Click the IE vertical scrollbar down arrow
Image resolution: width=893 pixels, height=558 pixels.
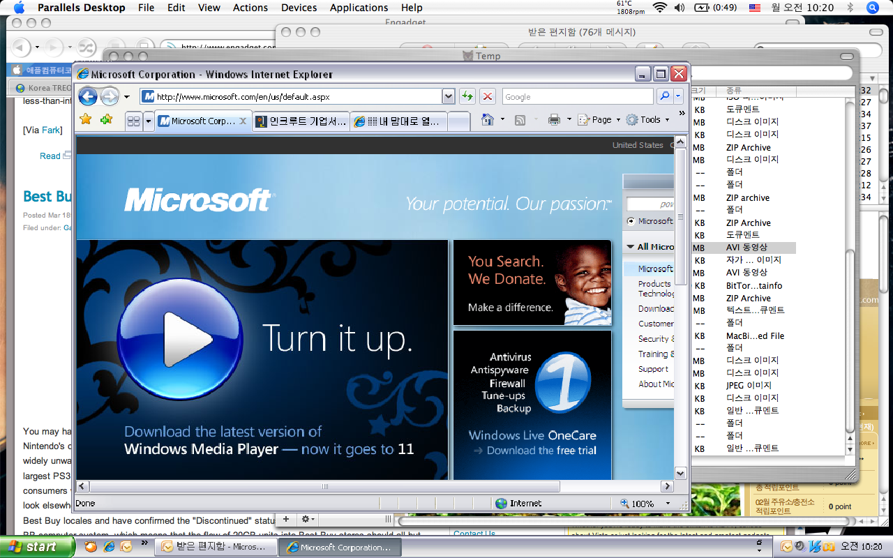pos(681,473)
